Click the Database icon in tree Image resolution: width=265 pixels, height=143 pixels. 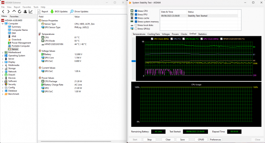click(6, 91)
